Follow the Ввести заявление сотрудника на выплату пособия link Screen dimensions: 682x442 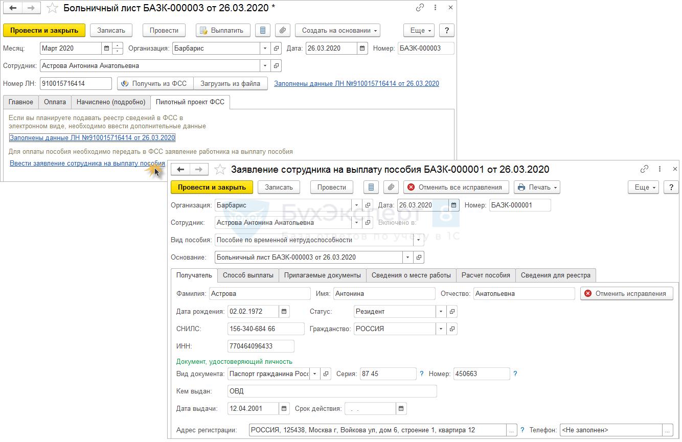[x=87, y=164]
